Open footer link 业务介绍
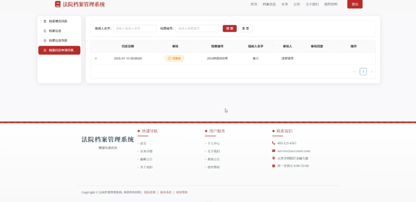The image size is (416, 202). (146, 151)
